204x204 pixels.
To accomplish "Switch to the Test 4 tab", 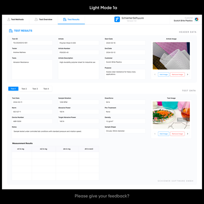I will (46, 89).
